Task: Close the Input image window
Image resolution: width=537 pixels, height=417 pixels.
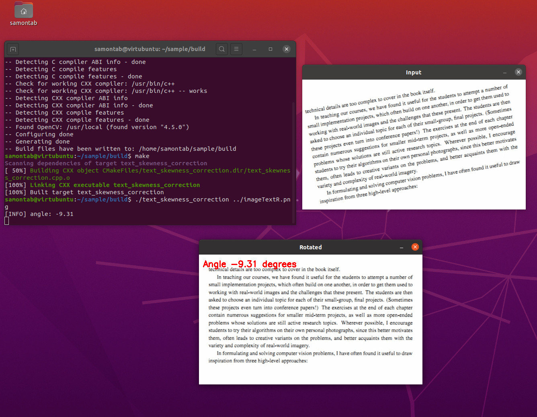Action: [518, 72]
